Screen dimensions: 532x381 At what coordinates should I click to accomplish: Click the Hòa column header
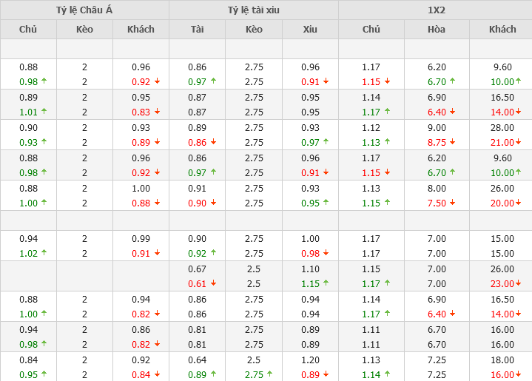(x=437, y=30)
